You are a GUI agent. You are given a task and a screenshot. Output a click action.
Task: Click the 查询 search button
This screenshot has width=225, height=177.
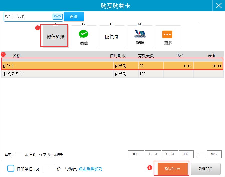pos(74,17)
